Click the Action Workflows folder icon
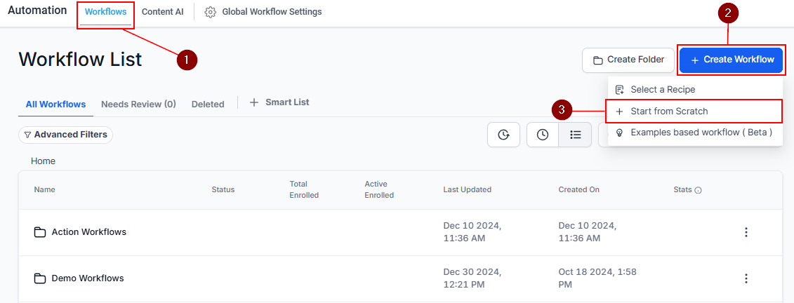The image size is (794, 303). [39, 232]
